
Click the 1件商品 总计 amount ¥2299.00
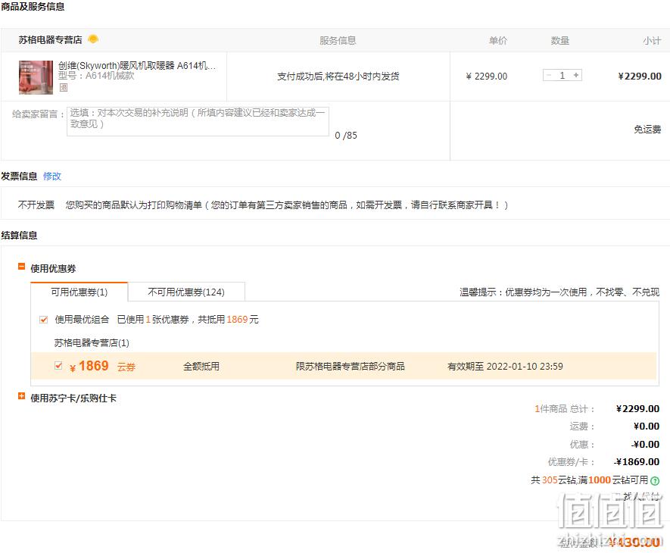(x=637, y=409)
